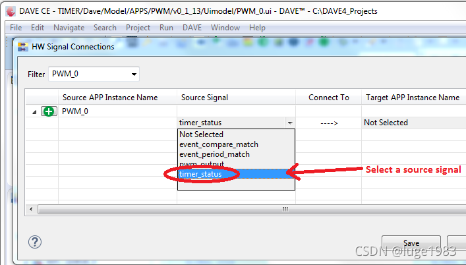Select event_period_match source signal
This screenshot has width=466, height=265.
pos(236,154)
